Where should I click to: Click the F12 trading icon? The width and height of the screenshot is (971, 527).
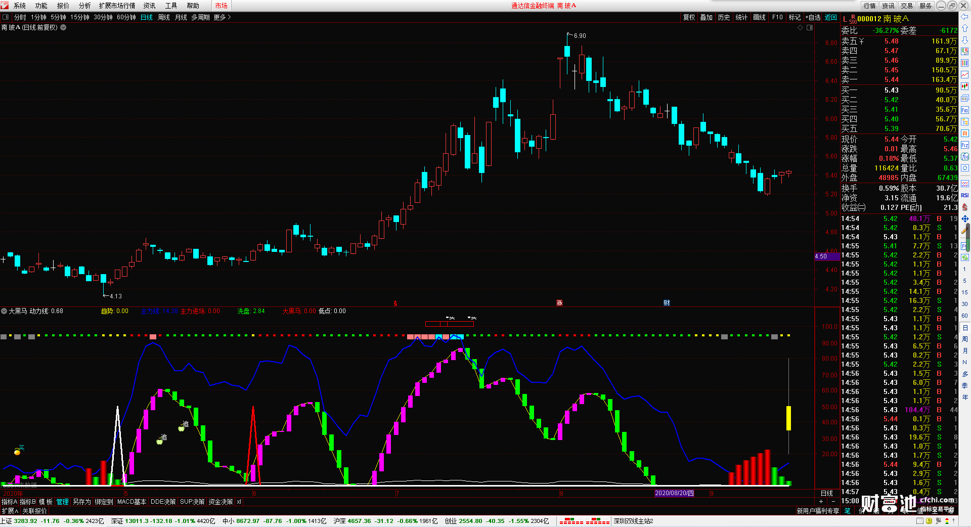click(965, 145)
